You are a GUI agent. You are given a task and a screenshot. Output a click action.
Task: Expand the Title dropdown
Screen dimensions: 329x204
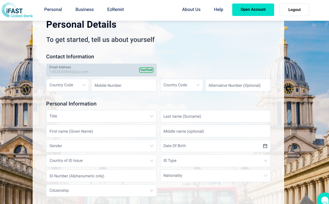tap(101, 116)
